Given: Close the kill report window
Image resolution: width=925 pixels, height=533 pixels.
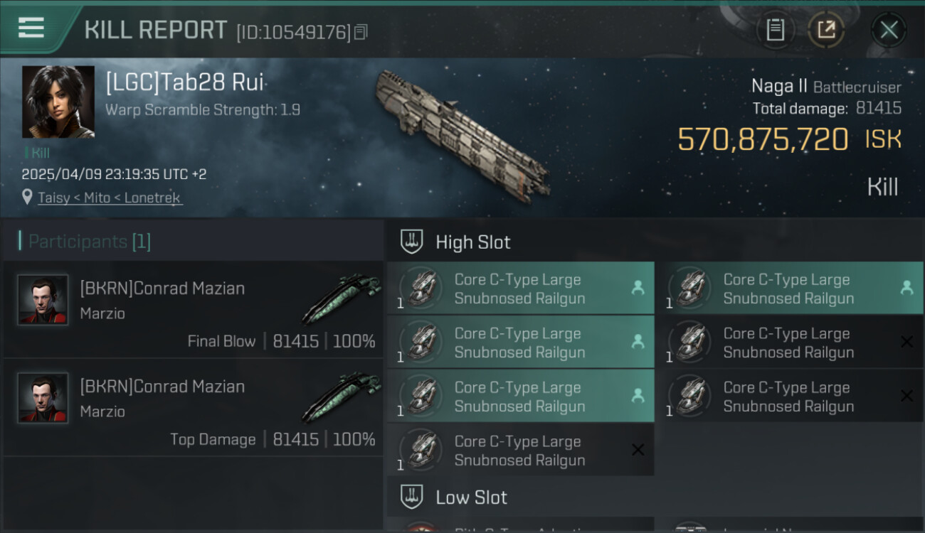Looking at the screenshot, I should pyautogui.click(x=889, y=30).
